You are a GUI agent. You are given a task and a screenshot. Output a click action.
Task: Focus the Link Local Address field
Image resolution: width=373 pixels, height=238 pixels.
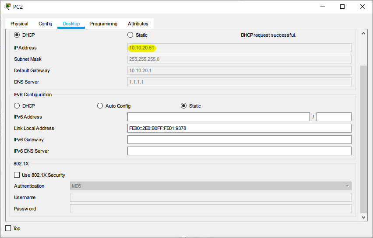pos(239,128)
